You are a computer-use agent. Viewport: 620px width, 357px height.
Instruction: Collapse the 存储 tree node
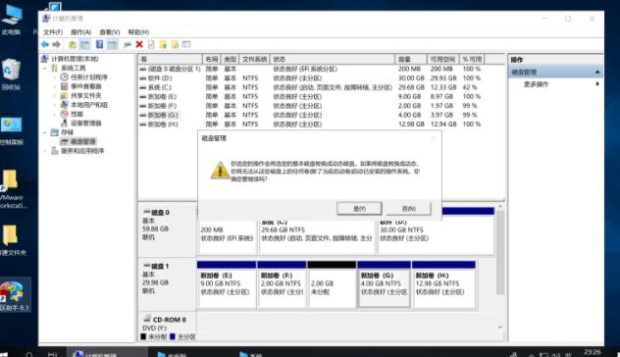pyautogui.click(x=45, y=132)
